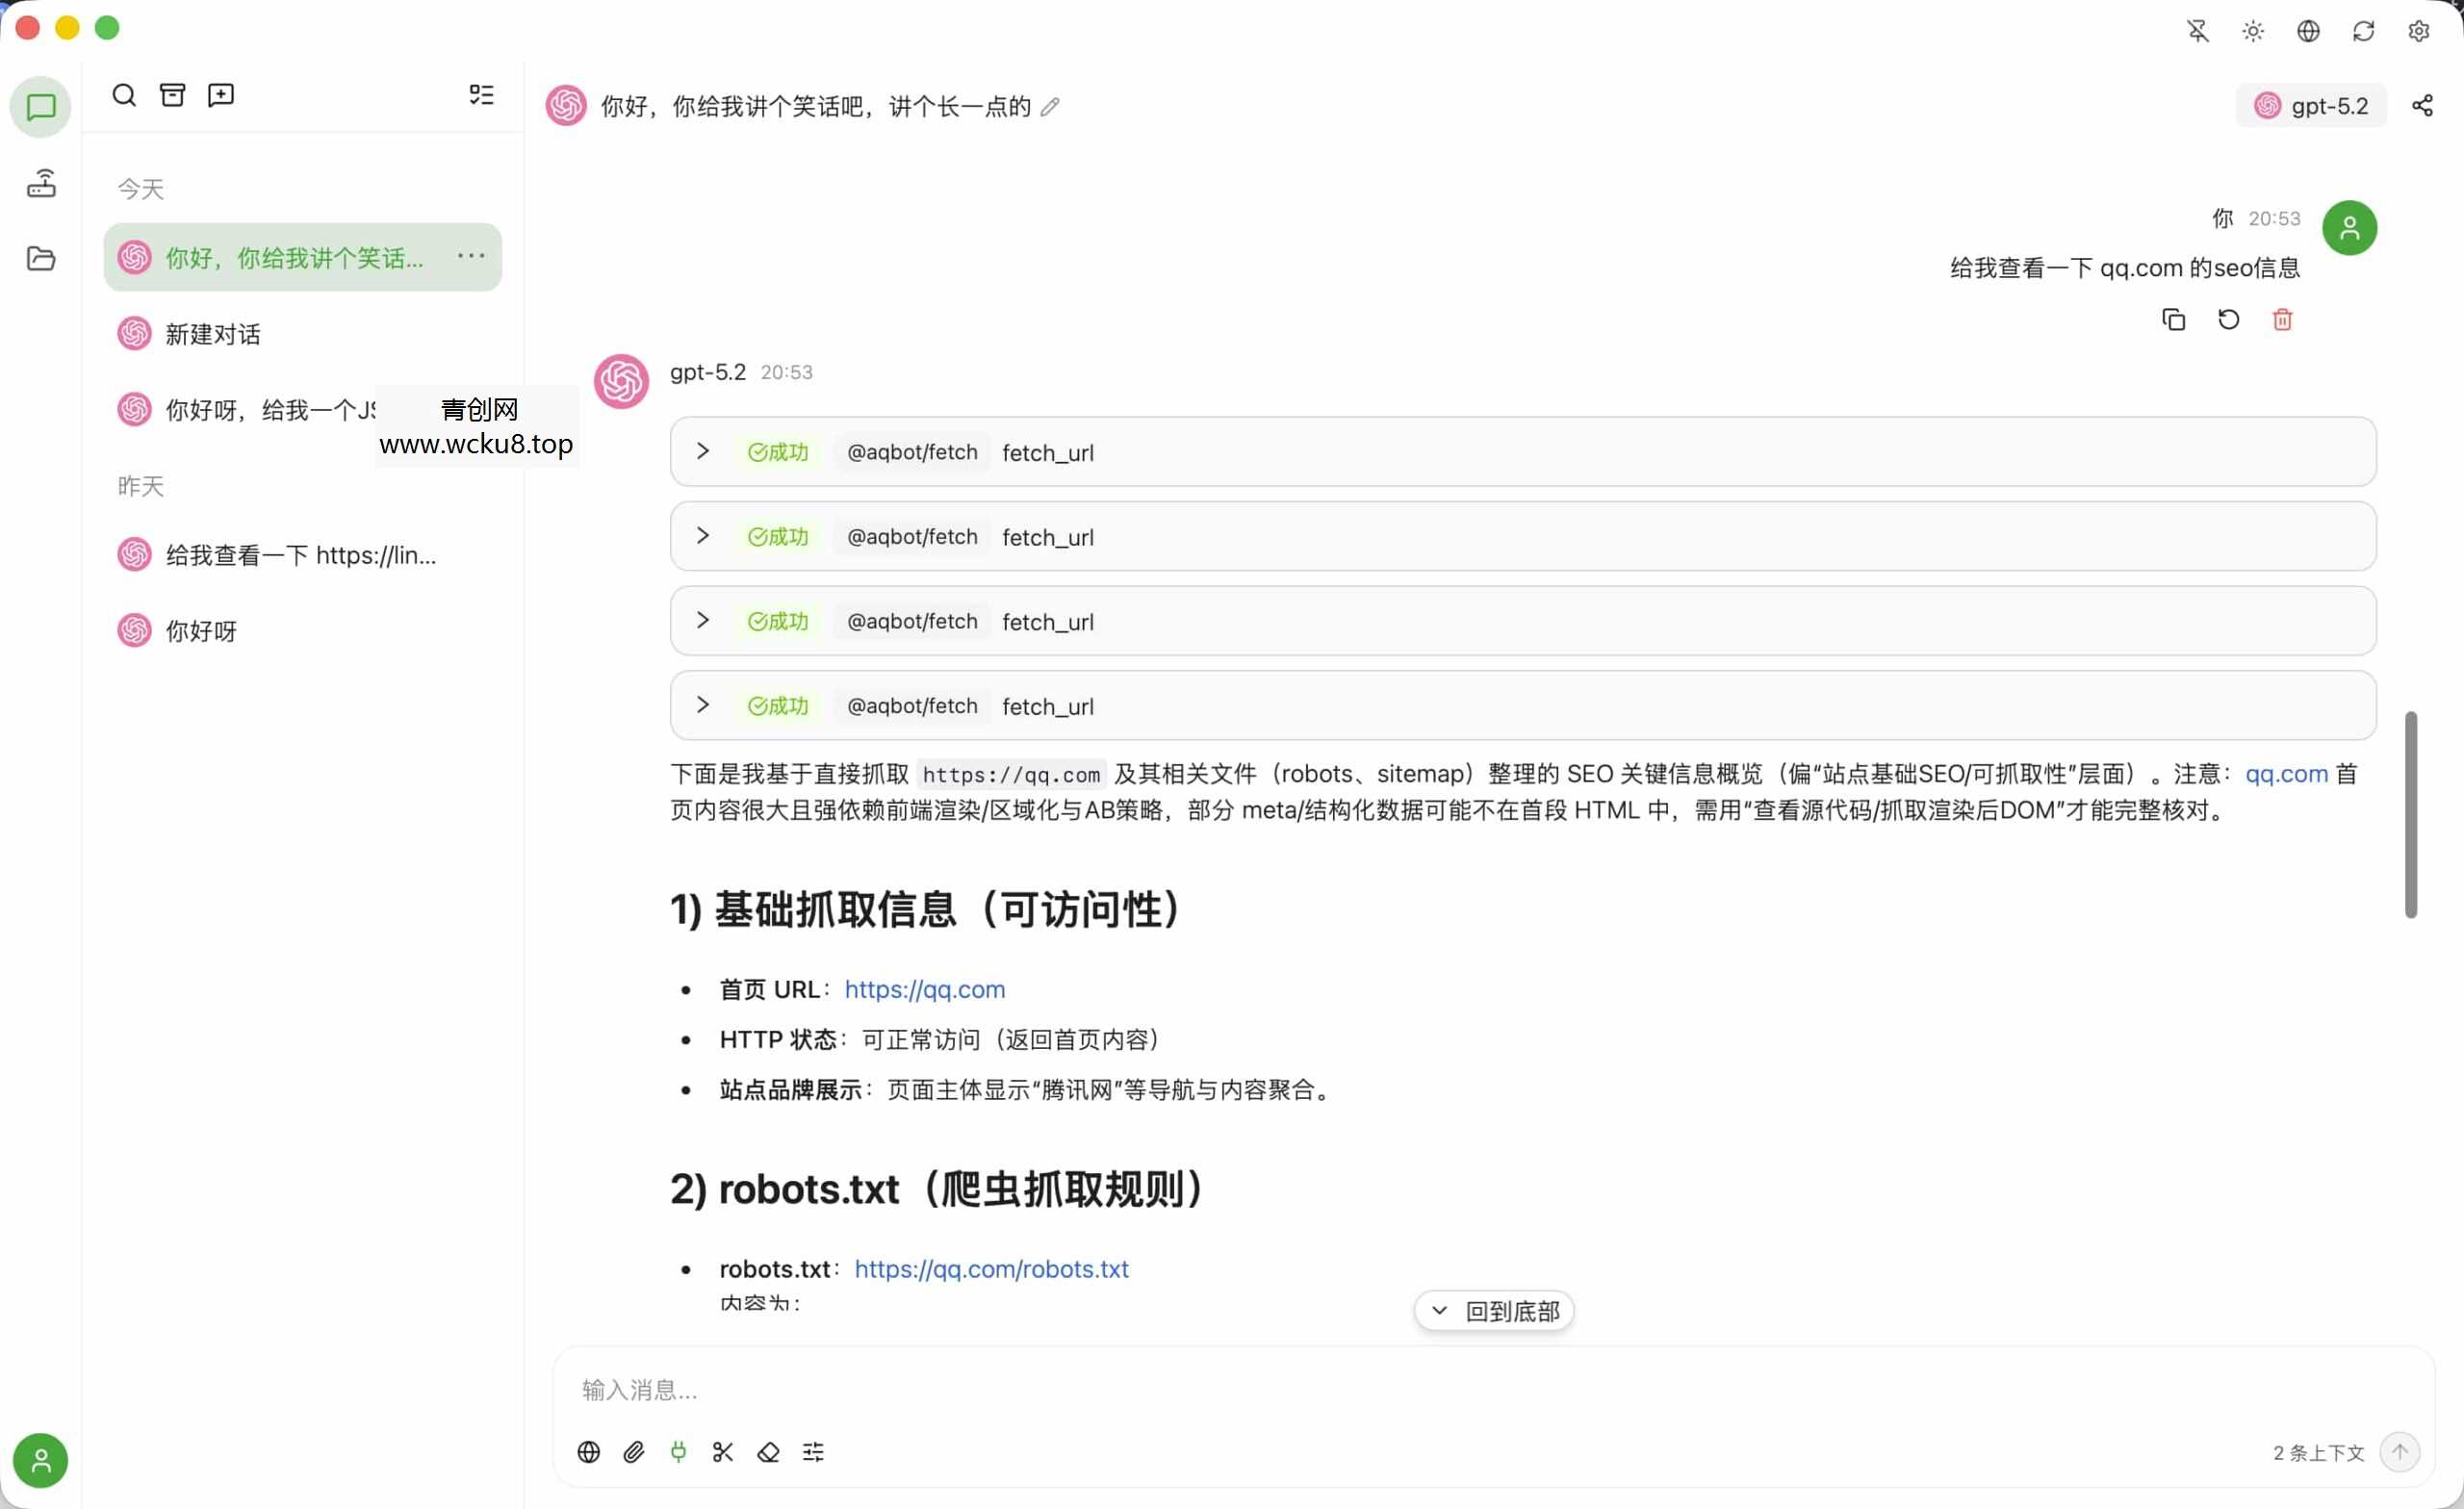Click the eraser icon to clear context
This screenshot has height=1509, width=2464.
click(x=768, y=1452)
